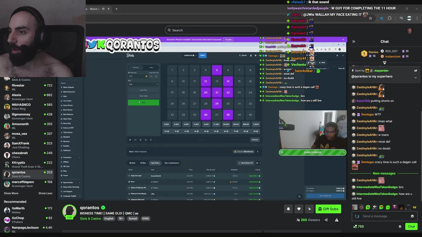Open chat settings gear icon

click(x=400, y=226)
